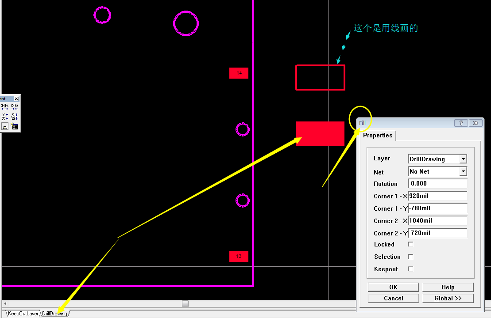
Task: Enable the Locked checkbox
Action: (410, 244)
